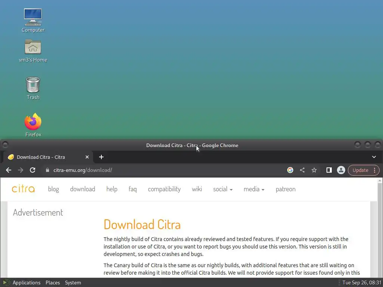383x287 pixels.
Task: Open the download nav link
Action: tap(83, 189)
